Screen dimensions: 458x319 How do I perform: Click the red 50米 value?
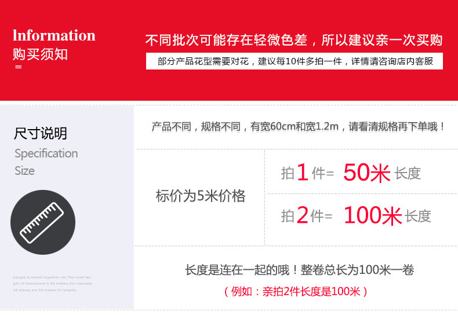click(x=366, y=173)
